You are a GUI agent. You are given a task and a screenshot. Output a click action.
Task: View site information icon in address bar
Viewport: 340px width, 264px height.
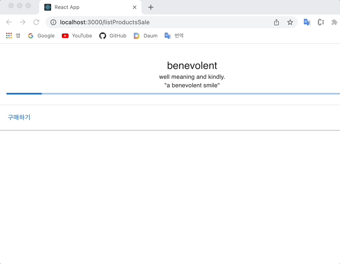click(x=53, y=22)
